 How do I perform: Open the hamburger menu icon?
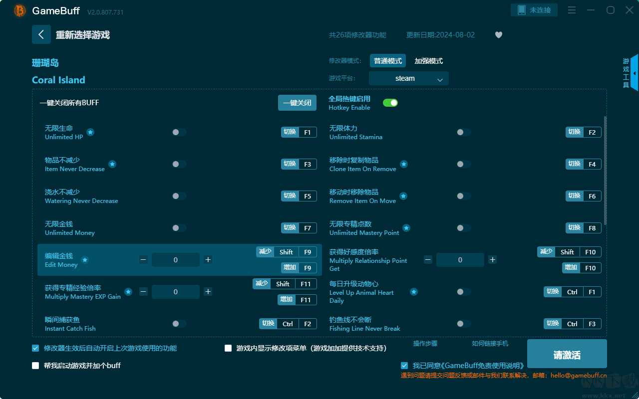(572, 10)
